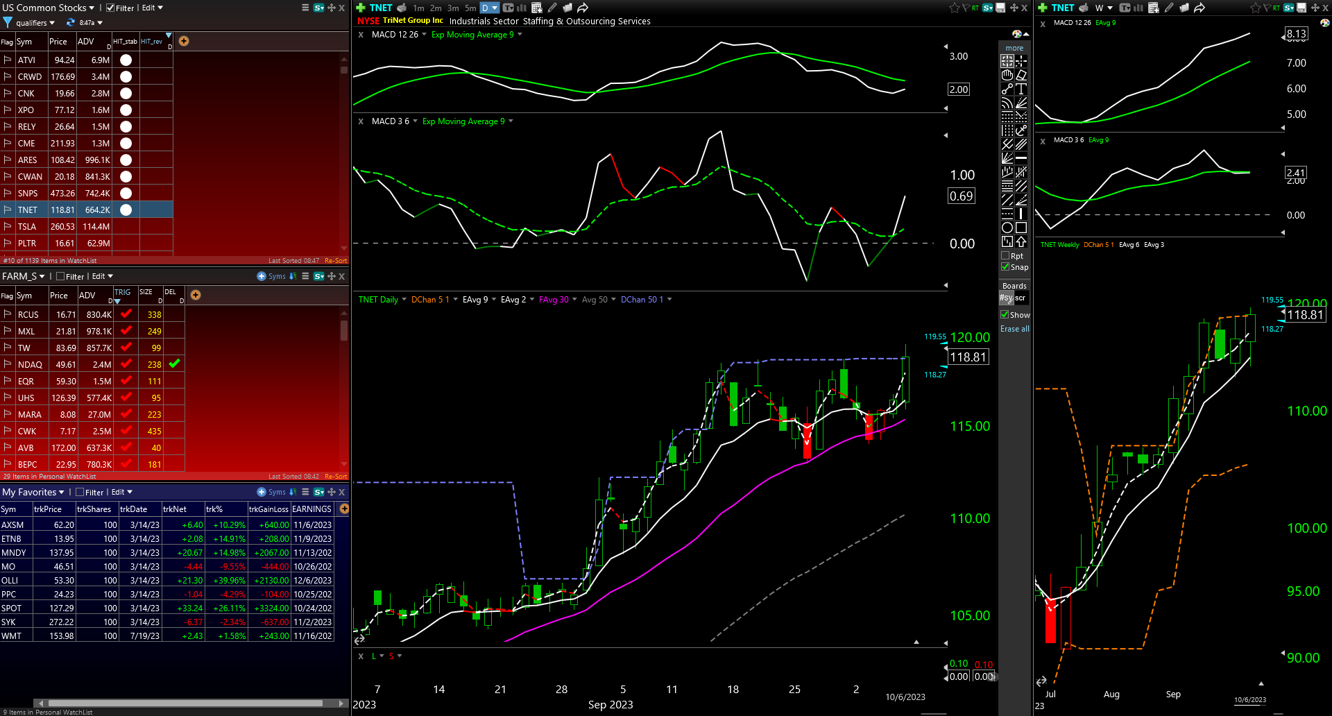Uncheck the Show drawings checkbox

click(x=1005, y=314)
